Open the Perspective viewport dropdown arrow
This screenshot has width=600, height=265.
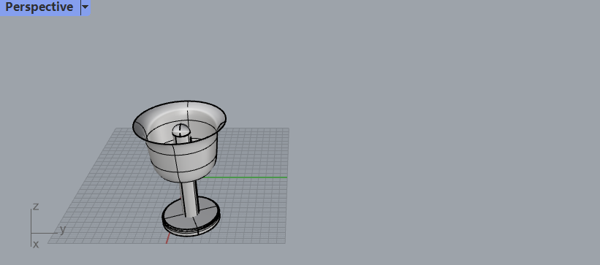(86, 7)
